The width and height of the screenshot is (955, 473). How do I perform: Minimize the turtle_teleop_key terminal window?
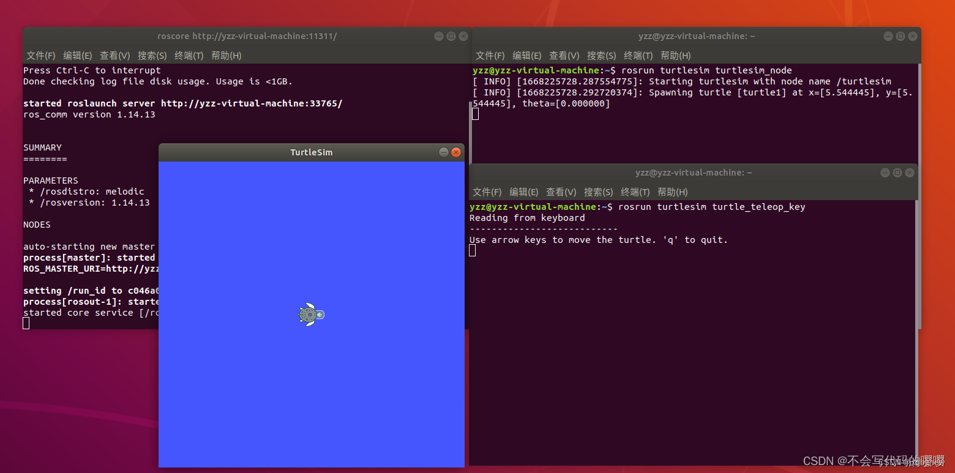click(x=885, y=173)
